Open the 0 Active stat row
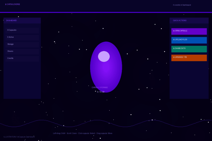The image size is (212, 141). pyautogui.click(x=22, y=37)
